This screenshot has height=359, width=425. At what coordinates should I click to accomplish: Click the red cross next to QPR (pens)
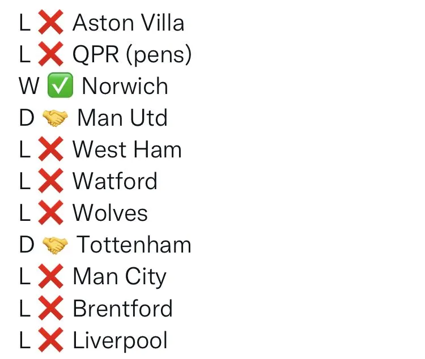coord(50,54)
